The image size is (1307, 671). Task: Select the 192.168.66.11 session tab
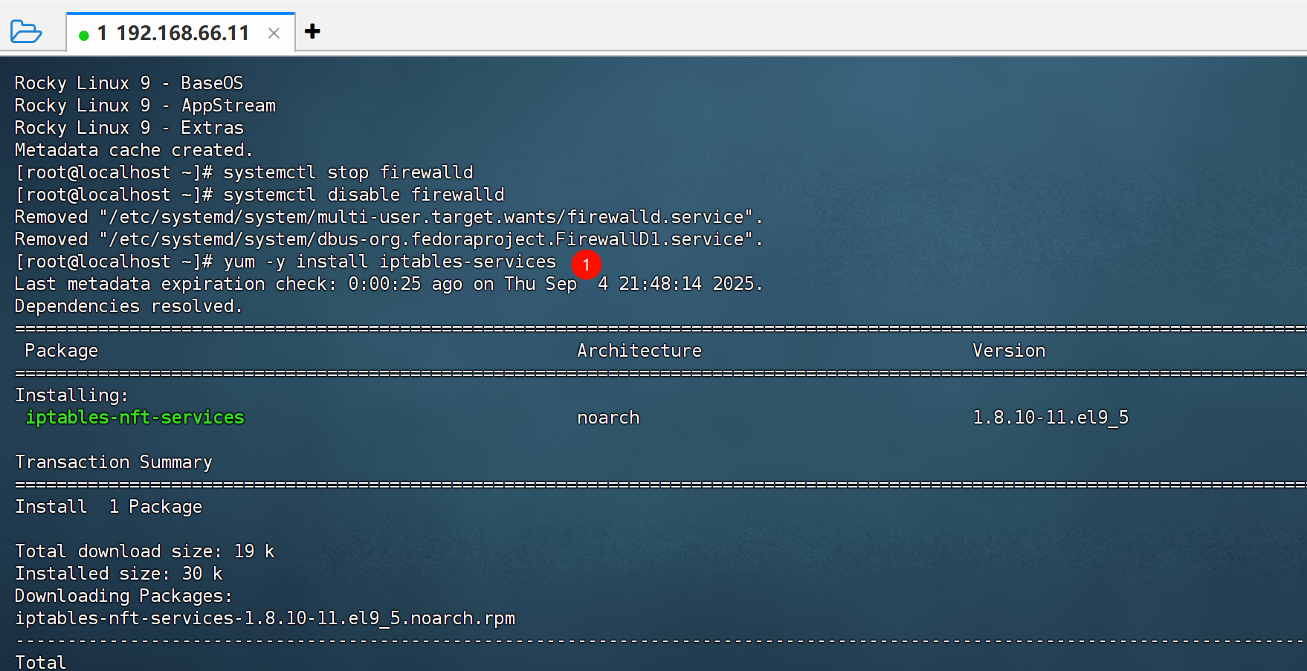pyautogui.click(x=181, y=33)
